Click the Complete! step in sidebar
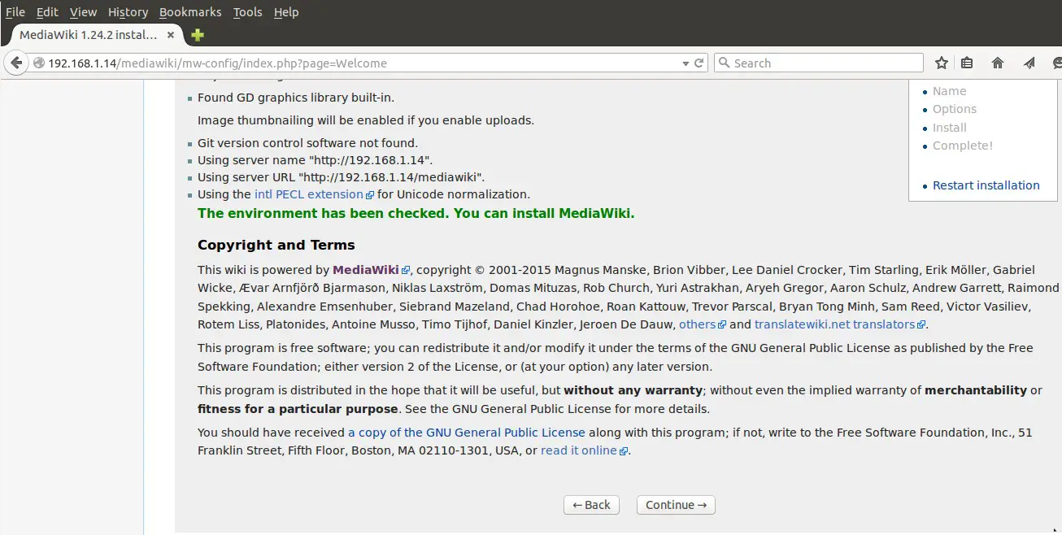Image resolution: width=1062 pixels, height=535 pixels. 963,146
